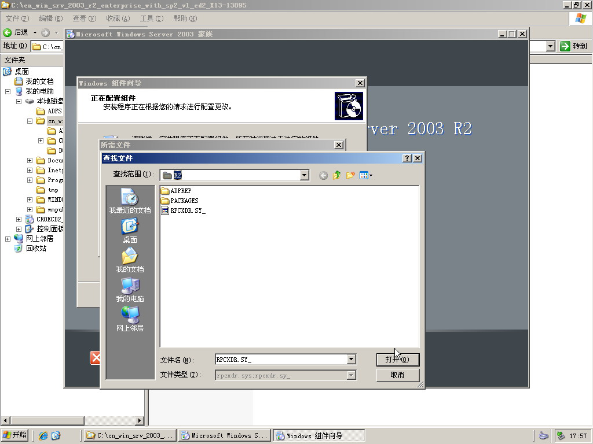
Task: Expand the look-in location R2 dropdown
Action: (305, 175)
